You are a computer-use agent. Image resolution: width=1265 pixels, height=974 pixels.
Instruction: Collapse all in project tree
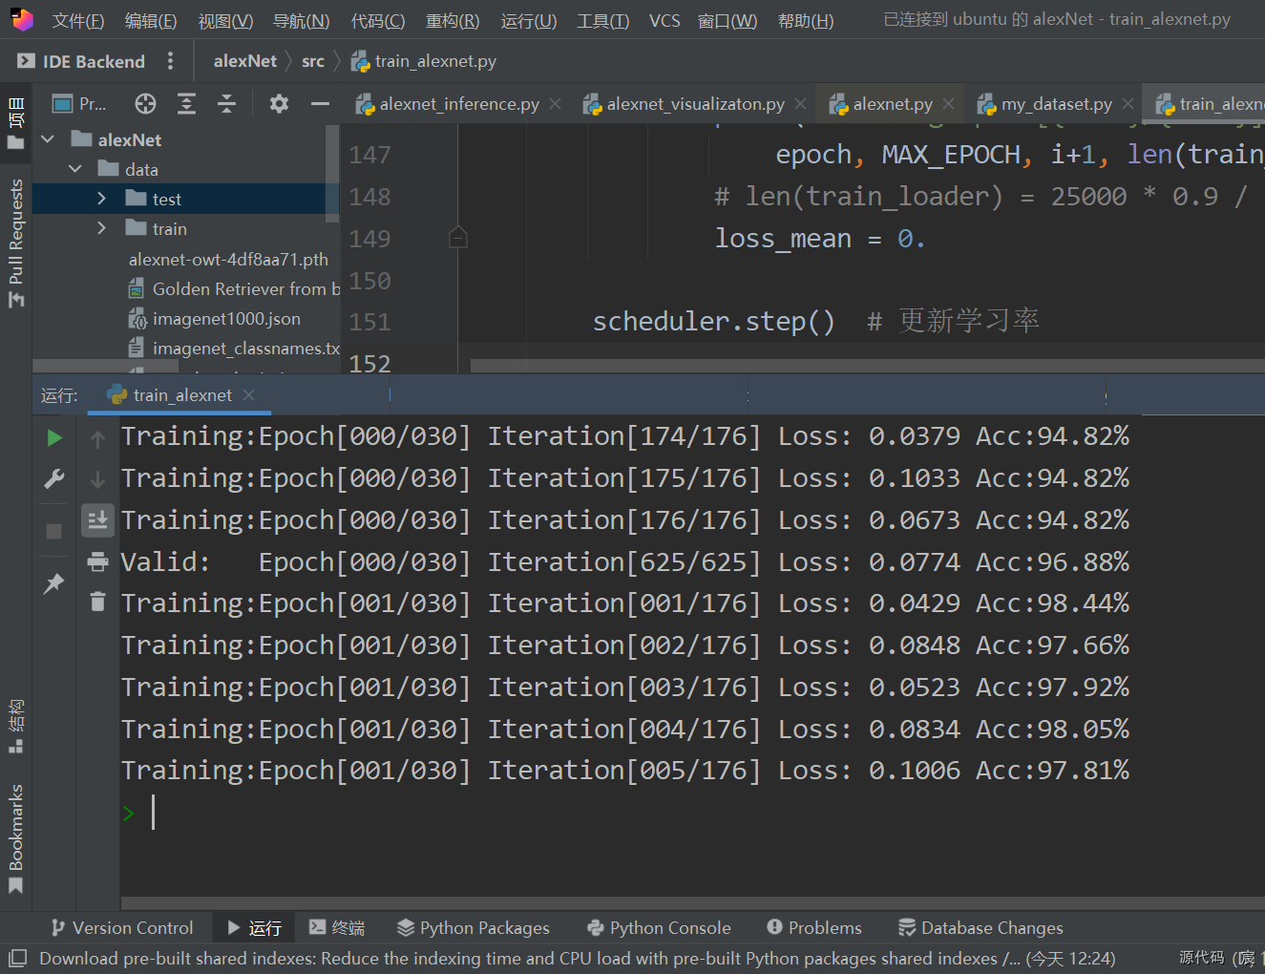tap(226, 103)
